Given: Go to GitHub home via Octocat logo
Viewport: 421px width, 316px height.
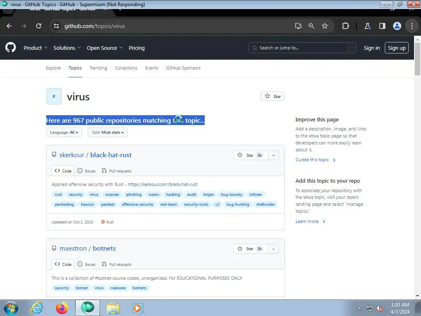Looking at the screenshot, I should click(11, 48).
